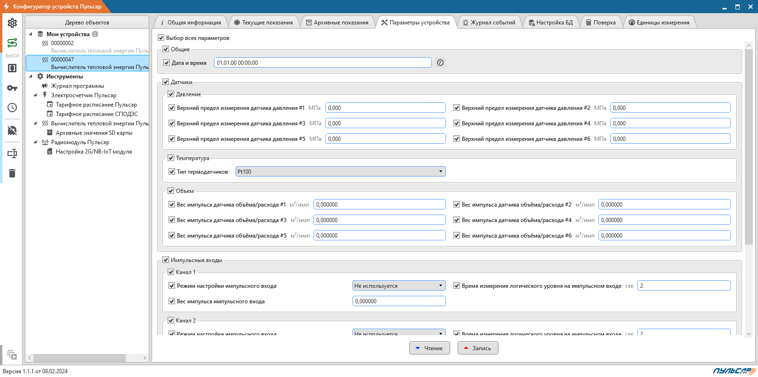This screenshot has height=377, width=758.
Task: Click the rename text-cursor sidebar icon
Action: click(x=12, y=154)
